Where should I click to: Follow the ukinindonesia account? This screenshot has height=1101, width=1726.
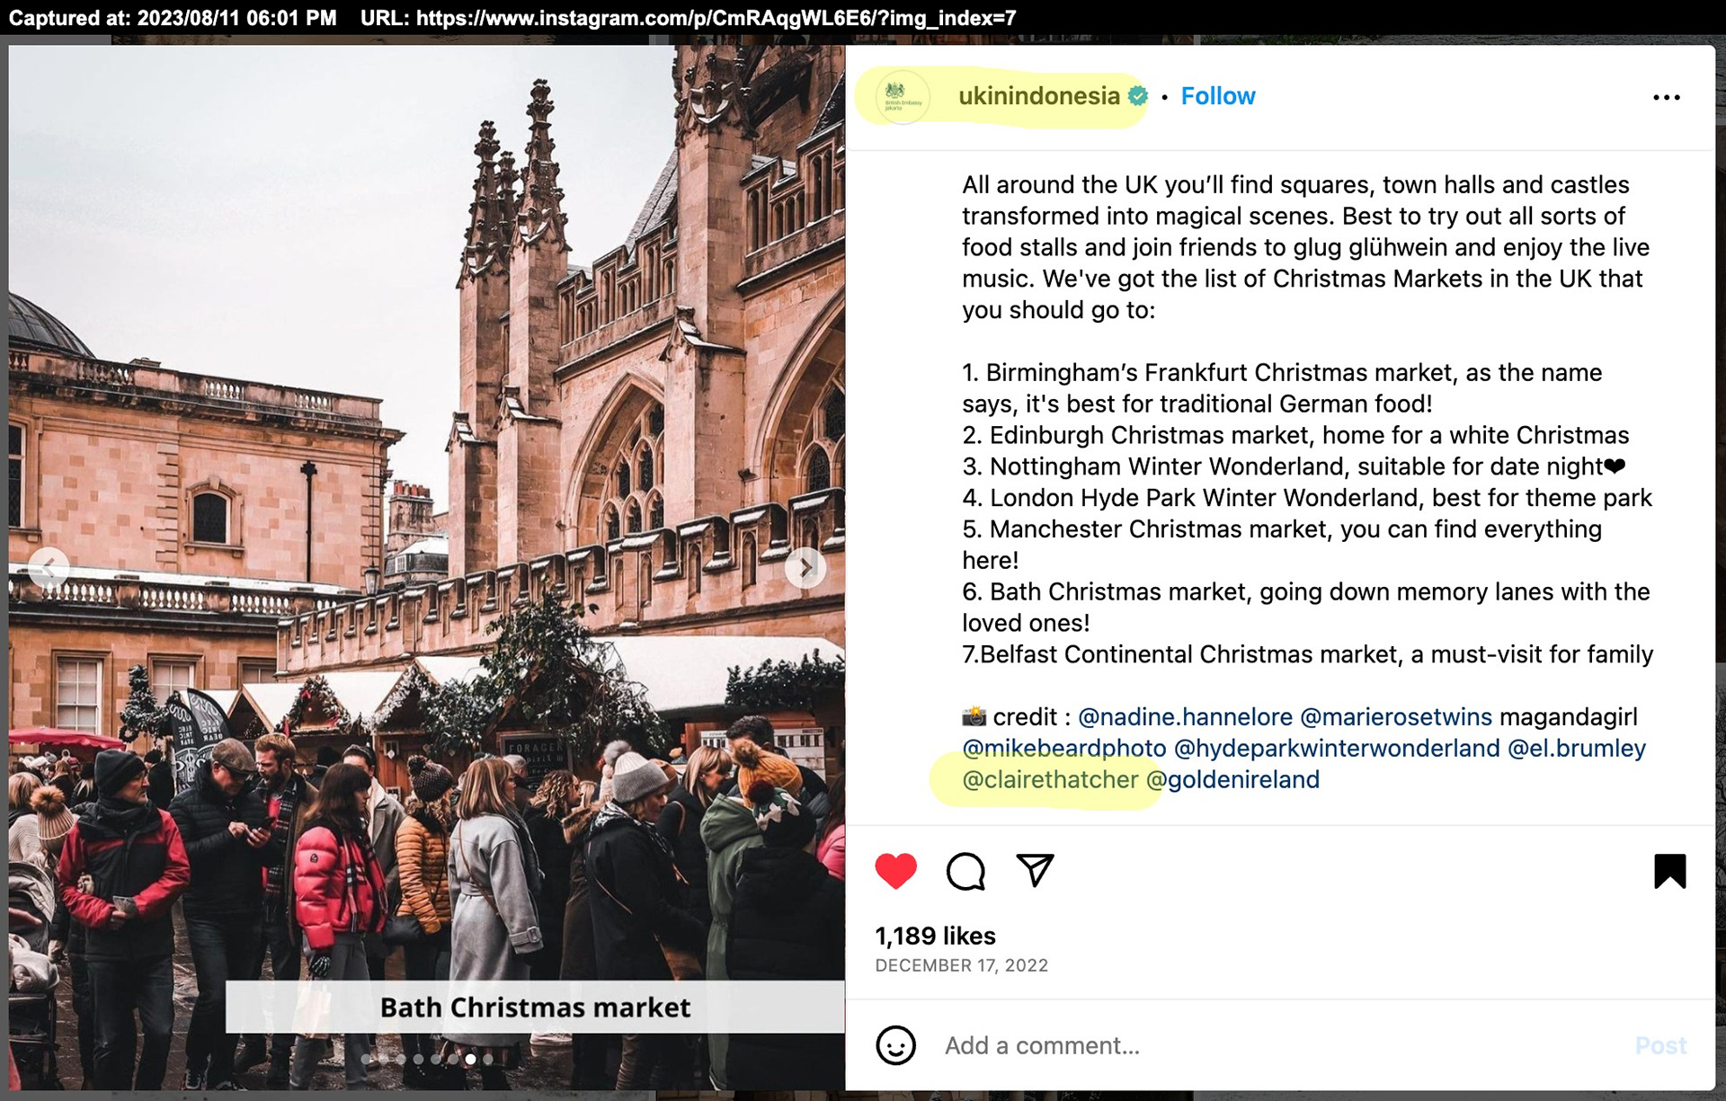pos(1217,96)
